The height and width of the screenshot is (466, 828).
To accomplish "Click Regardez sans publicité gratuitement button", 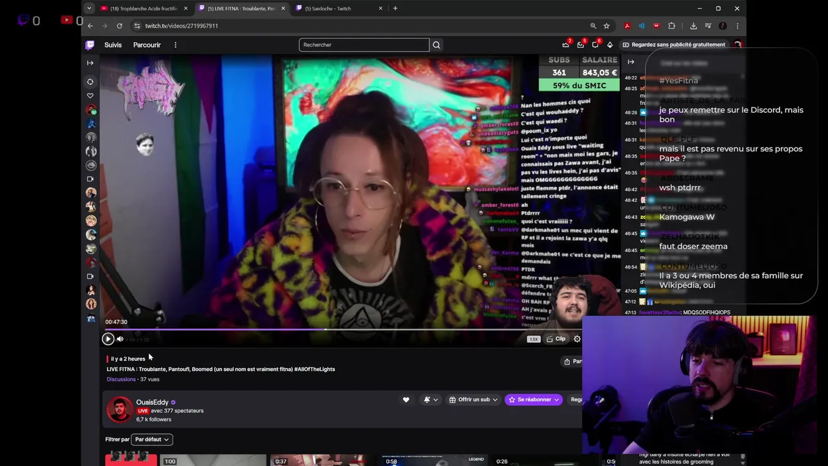I will pos(673,45).
